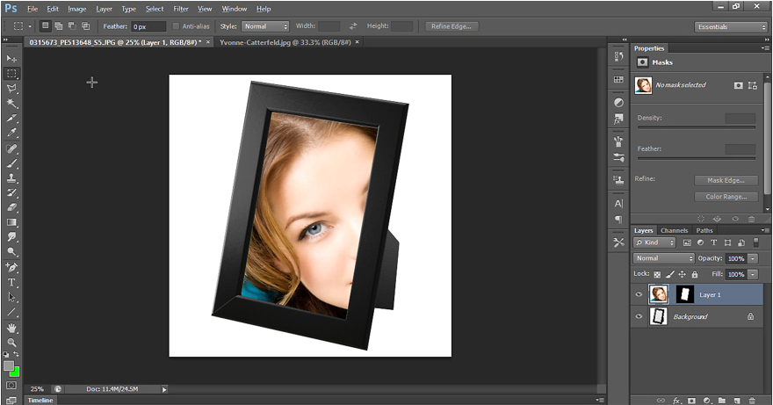The image size is (773, 405).
Task: Click the lock transparent pixels icon
Action: [657, 274]
